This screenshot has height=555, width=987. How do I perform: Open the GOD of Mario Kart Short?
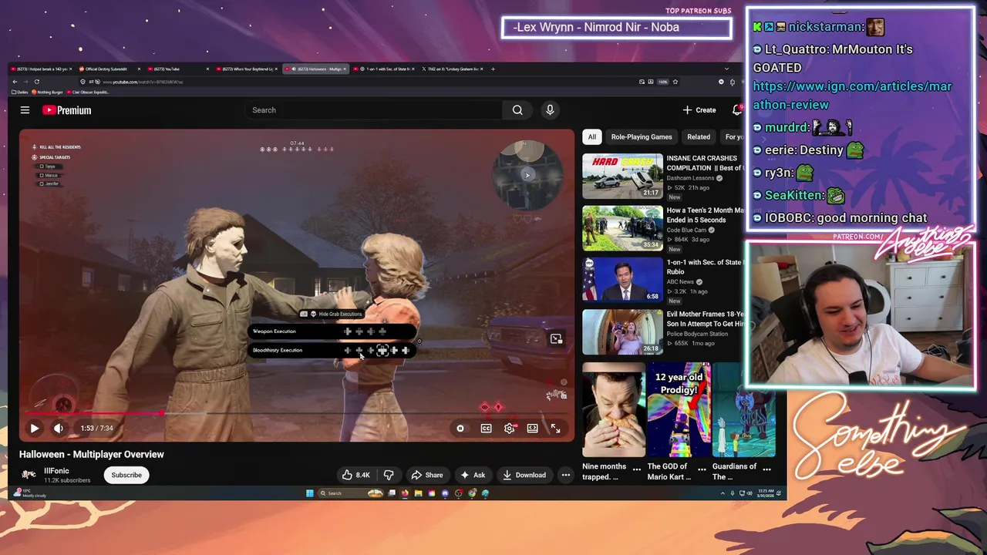tap(679, 410)
